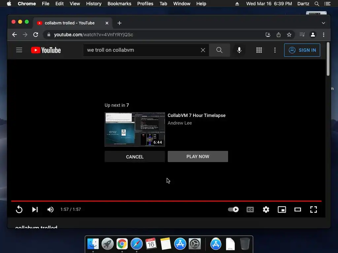338x253 pixels.
Task: Open player settings gear
Action: coord(266,209)
